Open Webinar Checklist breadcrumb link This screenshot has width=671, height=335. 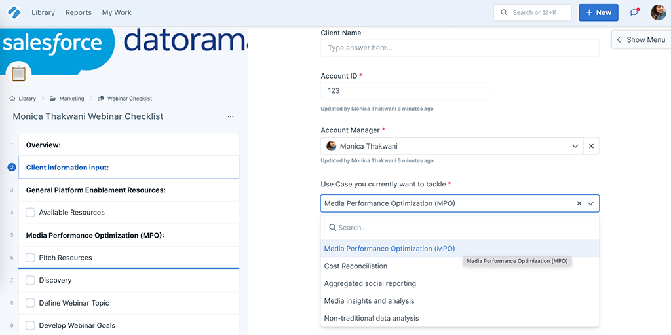click(130, 99)
